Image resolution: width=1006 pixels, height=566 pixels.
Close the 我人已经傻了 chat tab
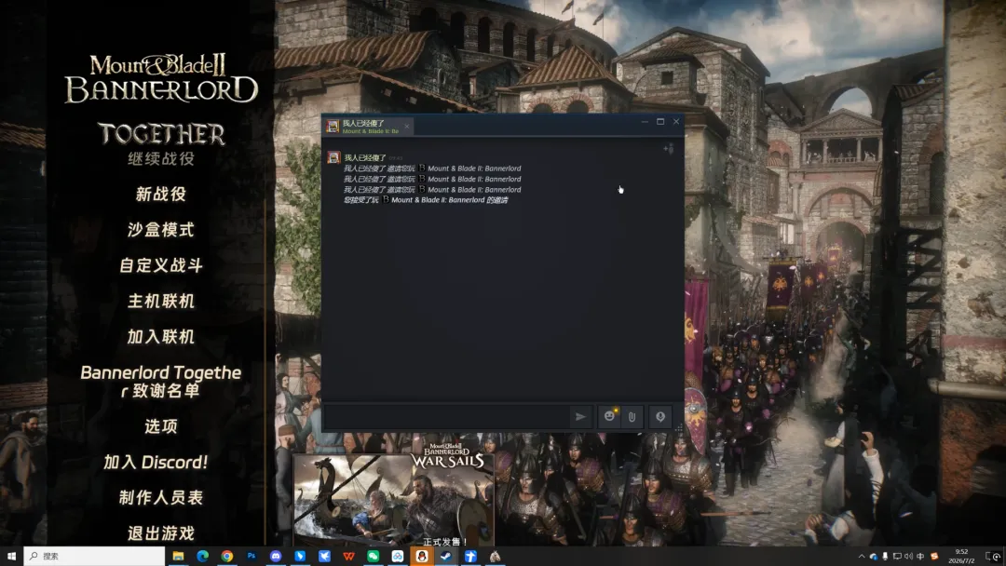point(407,127)
